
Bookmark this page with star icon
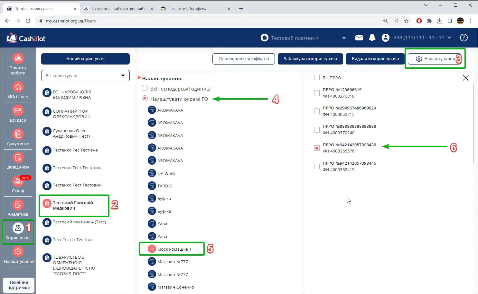[406, 21]
